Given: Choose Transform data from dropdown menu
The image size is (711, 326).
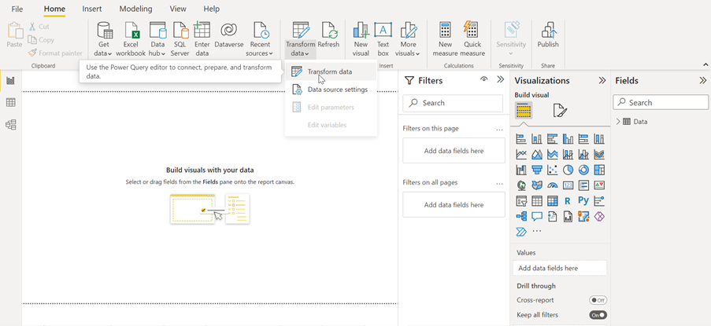Looking at the screenshot, I should pos(331,71).
